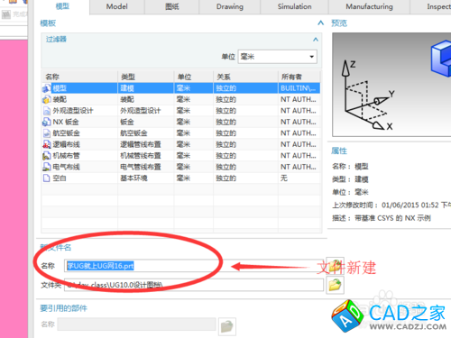The image size is (451, 338).
Task: Click the 电气管线布置 type cell
Action: (146, 167)
